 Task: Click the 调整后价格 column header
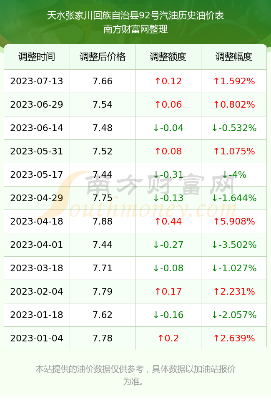[x=103, y=57]
